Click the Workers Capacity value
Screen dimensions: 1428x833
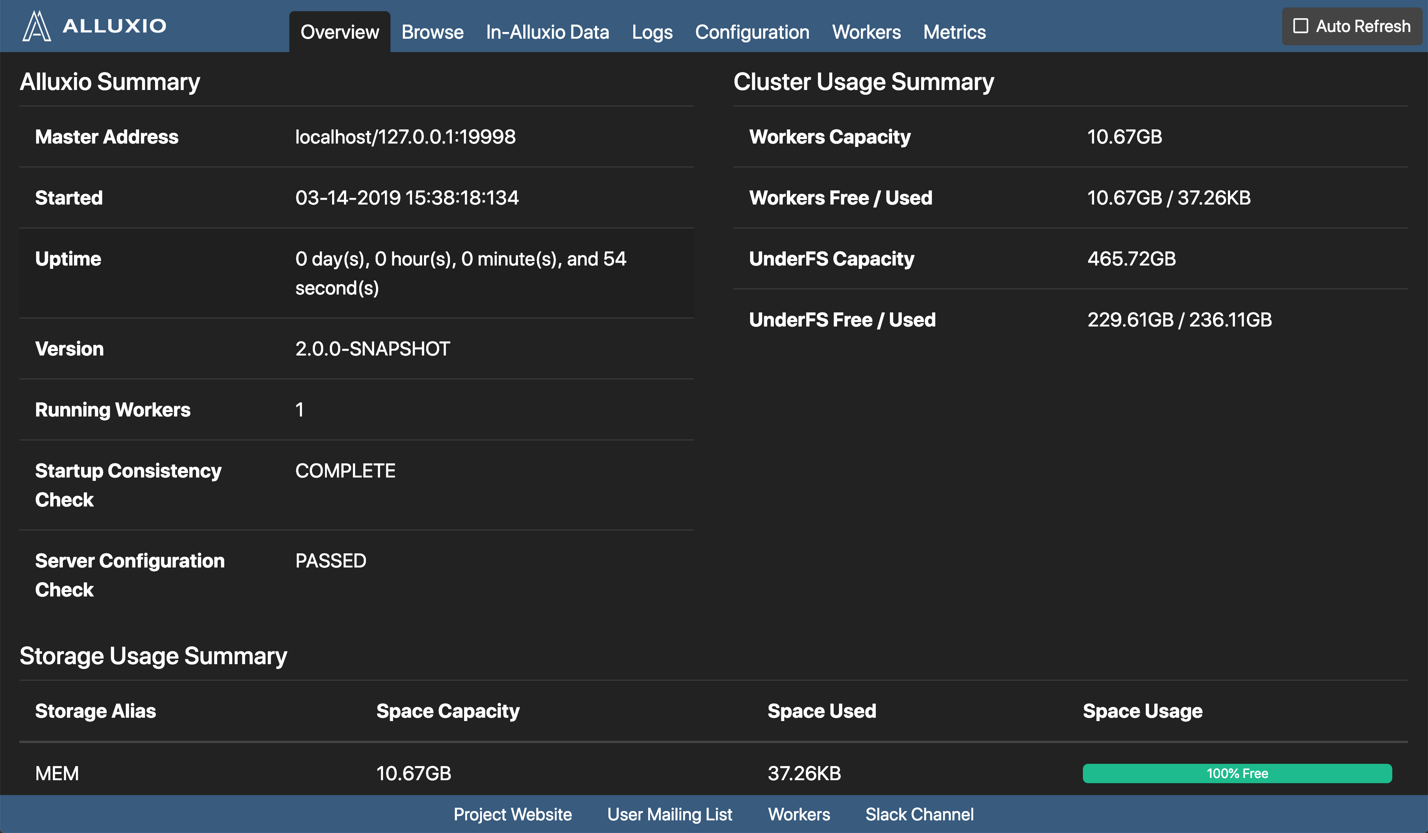point(1124,136)
